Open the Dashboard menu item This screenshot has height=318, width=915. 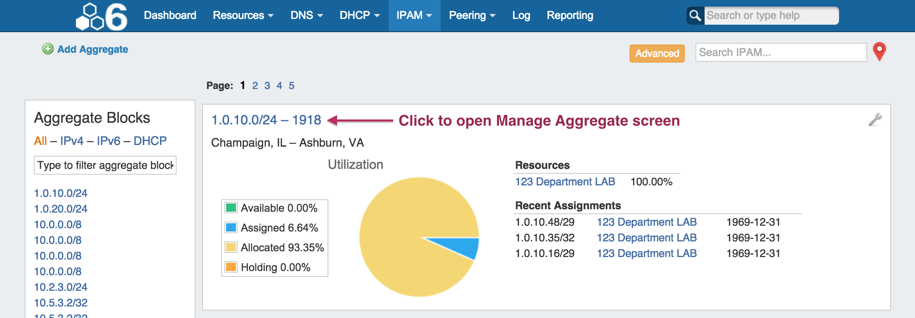[170, 16]
